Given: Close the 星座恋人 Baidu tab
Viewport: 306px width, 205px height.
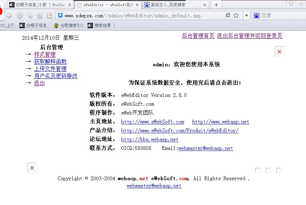Looking at the screenshot, I should click(204, 5).
